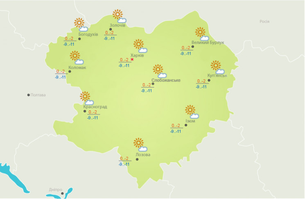Click night temperature -9..-11 for Ізюм
The image size is (305, 199).
[x=176, y=132]
